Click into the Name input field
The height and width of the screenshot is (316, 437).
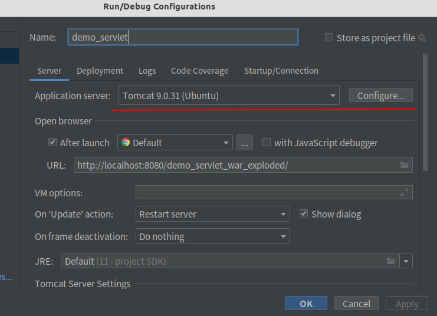(183, 37)
